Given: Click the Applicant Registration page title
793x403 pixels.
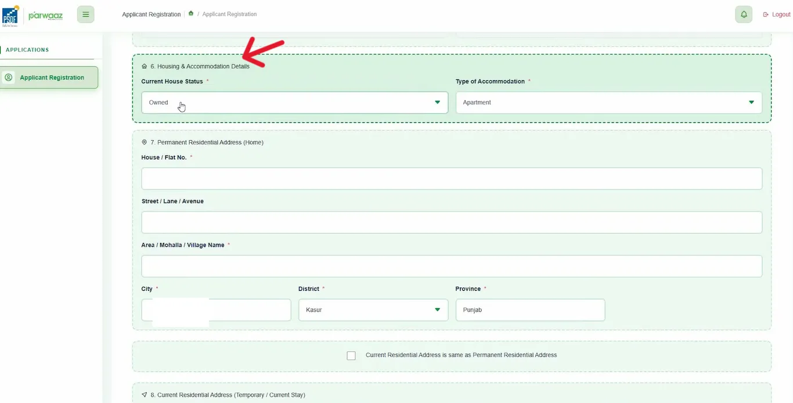Looking at the screenshot, I should (x=152, y=14).
